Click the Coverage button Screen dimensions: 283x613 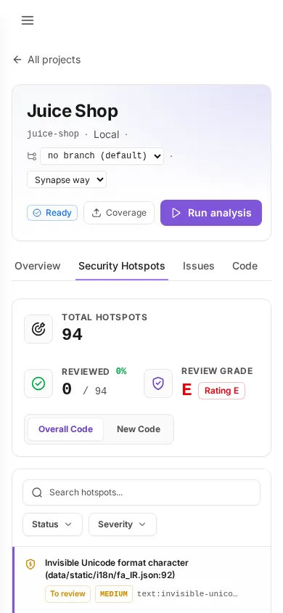pyautogui.click(x=119, y=213)
